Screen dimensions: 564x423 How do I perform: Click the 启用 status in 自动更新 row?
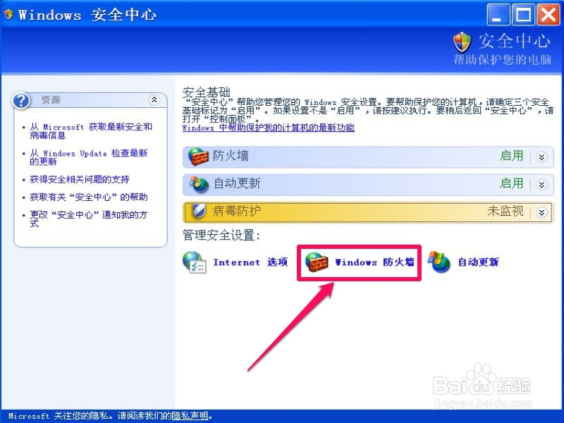click(x=512, y=183)
